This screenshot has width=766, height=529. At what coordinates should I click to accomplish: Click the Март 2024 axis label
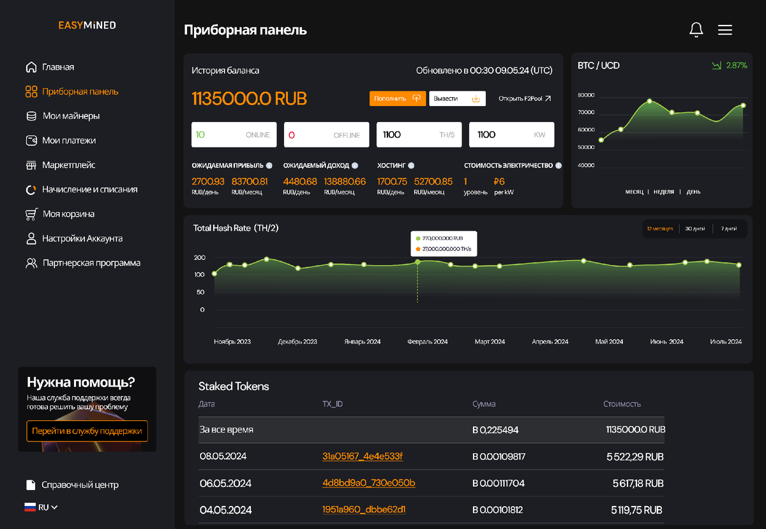(x=490, y=342)
